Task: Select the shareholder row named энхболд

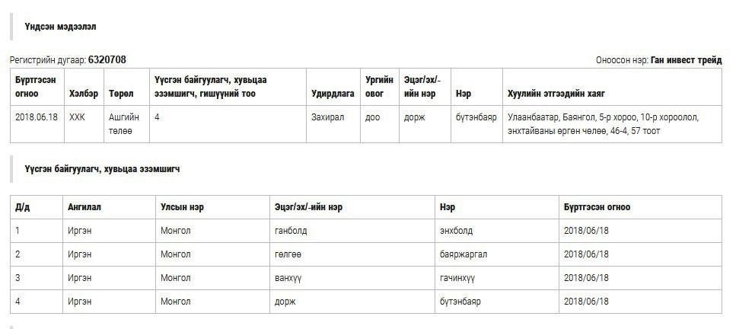Action: (366, 231)
